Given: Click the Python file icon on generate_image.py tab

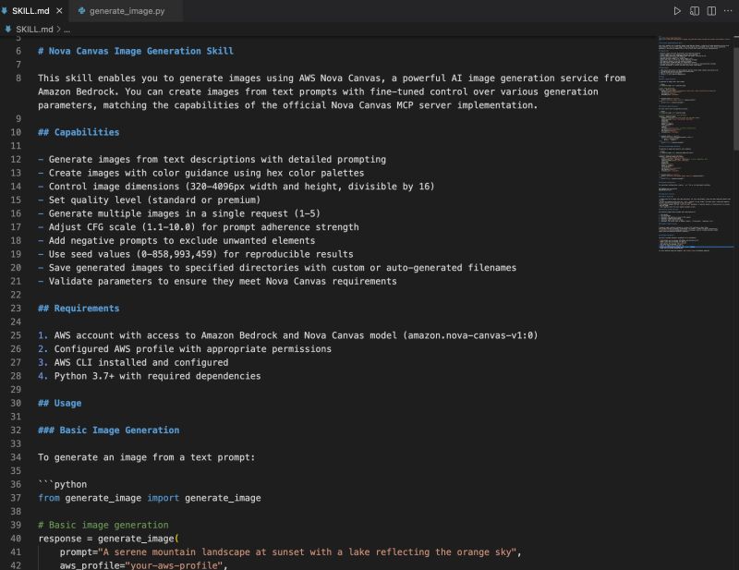Looking at the screenshot, I should [x=81, y=11].
